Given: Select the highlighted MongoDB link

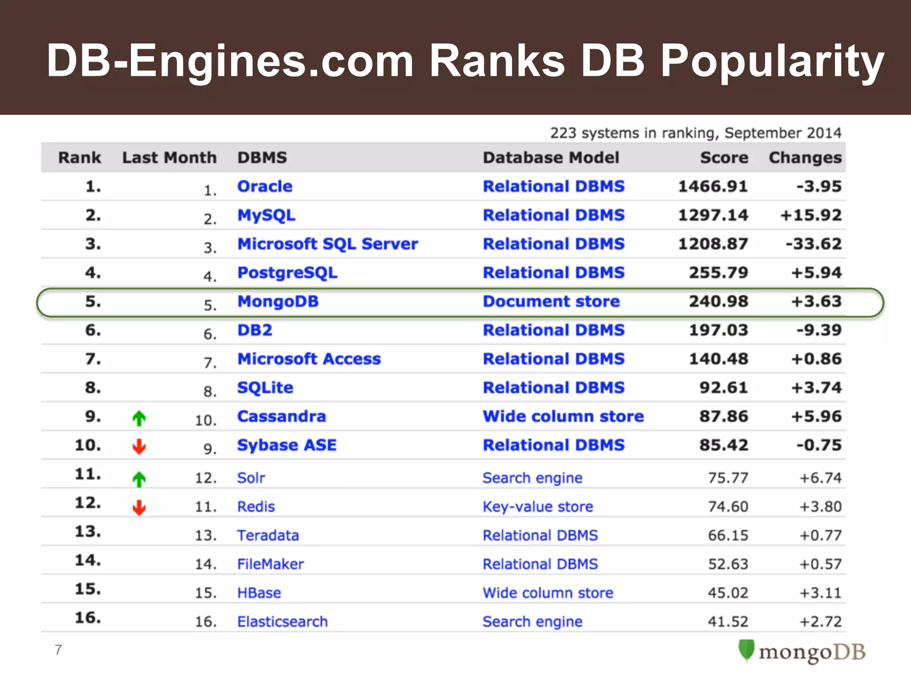Looking at the screenshot, I should coord(278,301).
